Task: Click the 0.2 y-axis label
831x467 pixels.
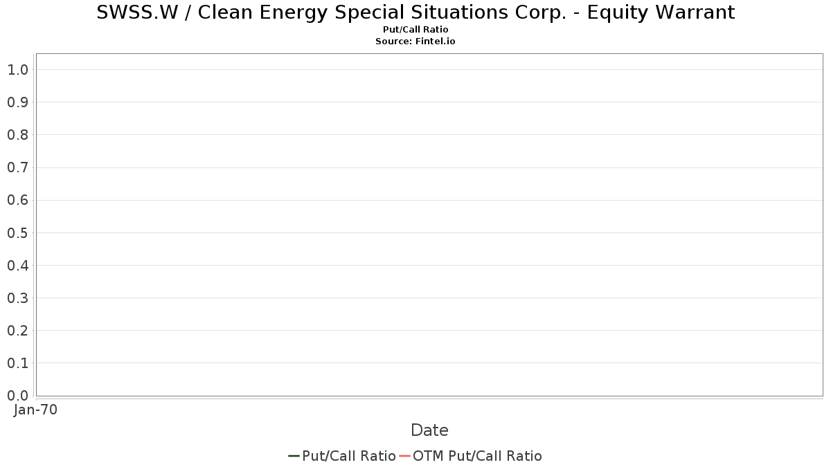Action: click(x=18, y=331)
